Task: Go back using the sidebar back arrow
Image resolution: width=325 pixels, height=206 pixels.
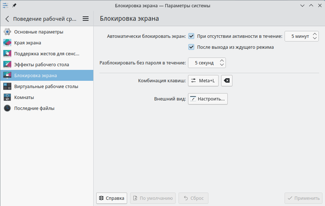Action: (7, 19)
